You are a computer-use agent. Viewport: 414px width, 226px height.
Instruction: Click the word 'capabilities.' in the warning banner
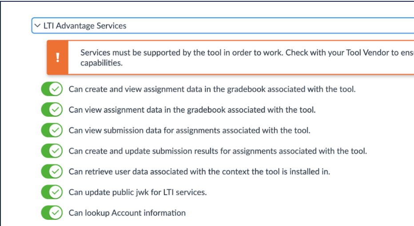(x=101, y=63)
